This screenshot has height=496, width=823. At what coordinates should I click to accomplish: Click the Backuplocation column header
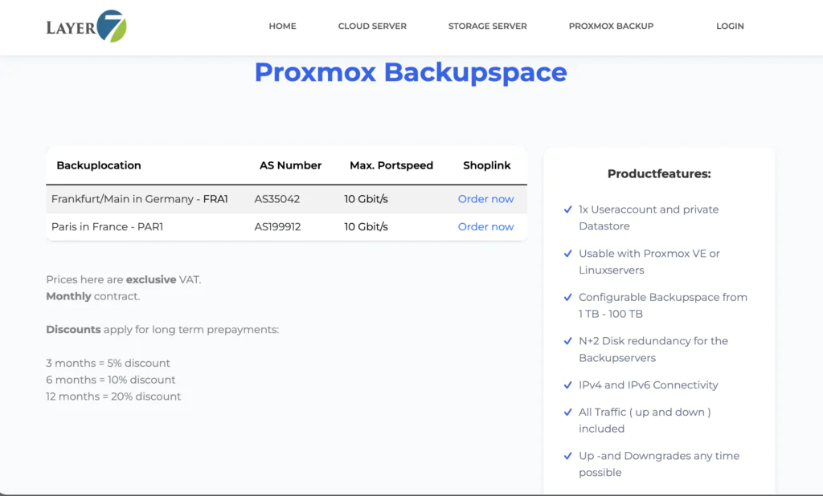pos(98,165)
